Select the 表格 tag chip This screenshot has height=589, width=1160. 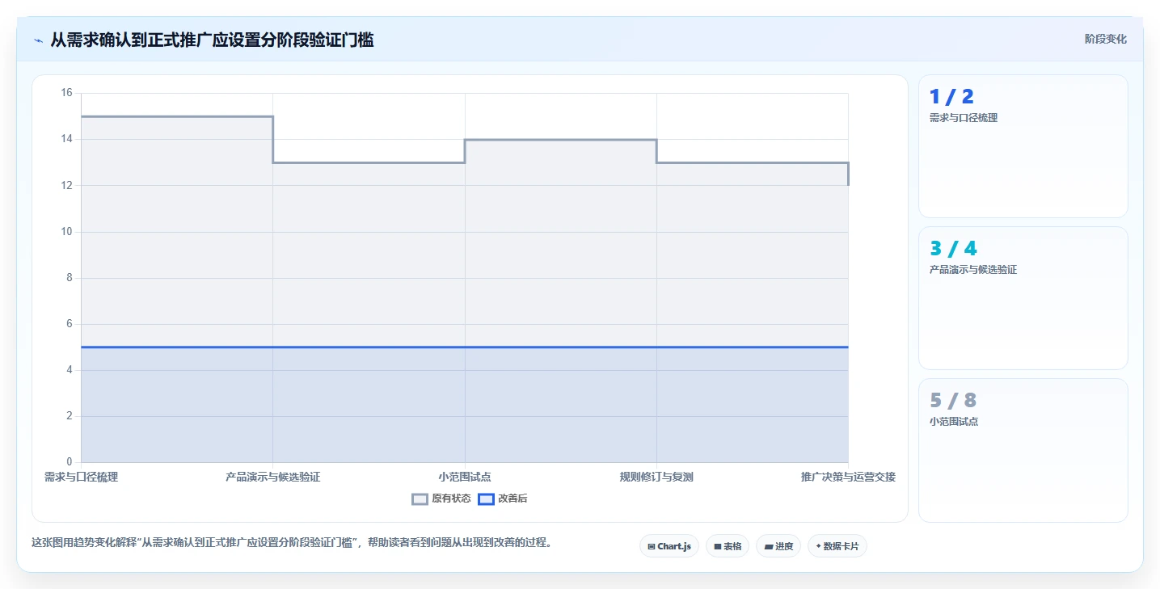coord(728,546)
